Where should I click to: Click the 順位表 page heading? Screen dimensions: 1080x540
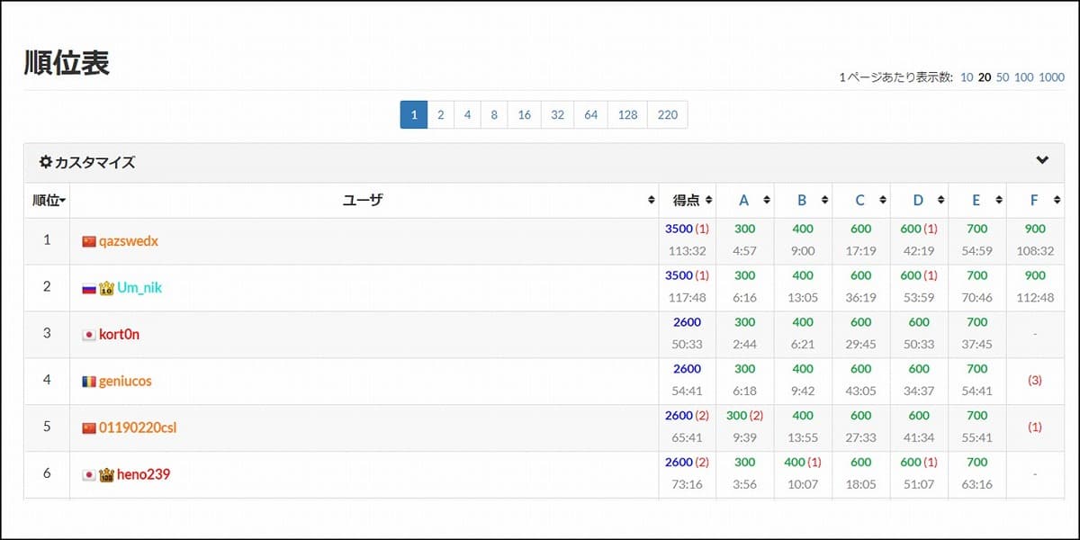(x=67, y=62)
